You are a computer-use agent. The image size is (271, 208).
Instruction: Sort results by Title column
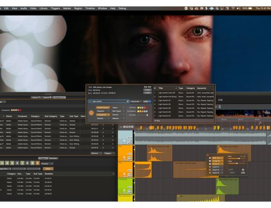point(167,88)
